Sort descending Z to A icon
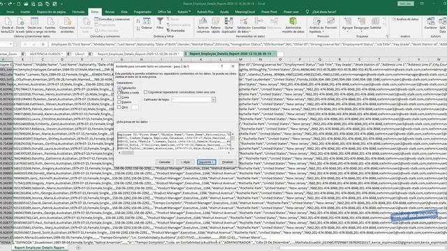 tap(138, 29)
